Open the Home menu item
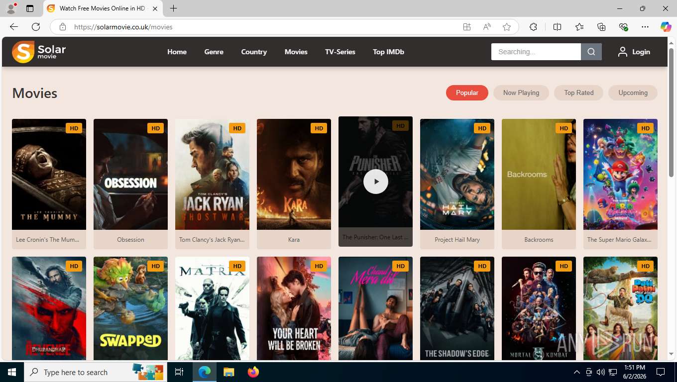Screen dimensions: 677x382 177,52
